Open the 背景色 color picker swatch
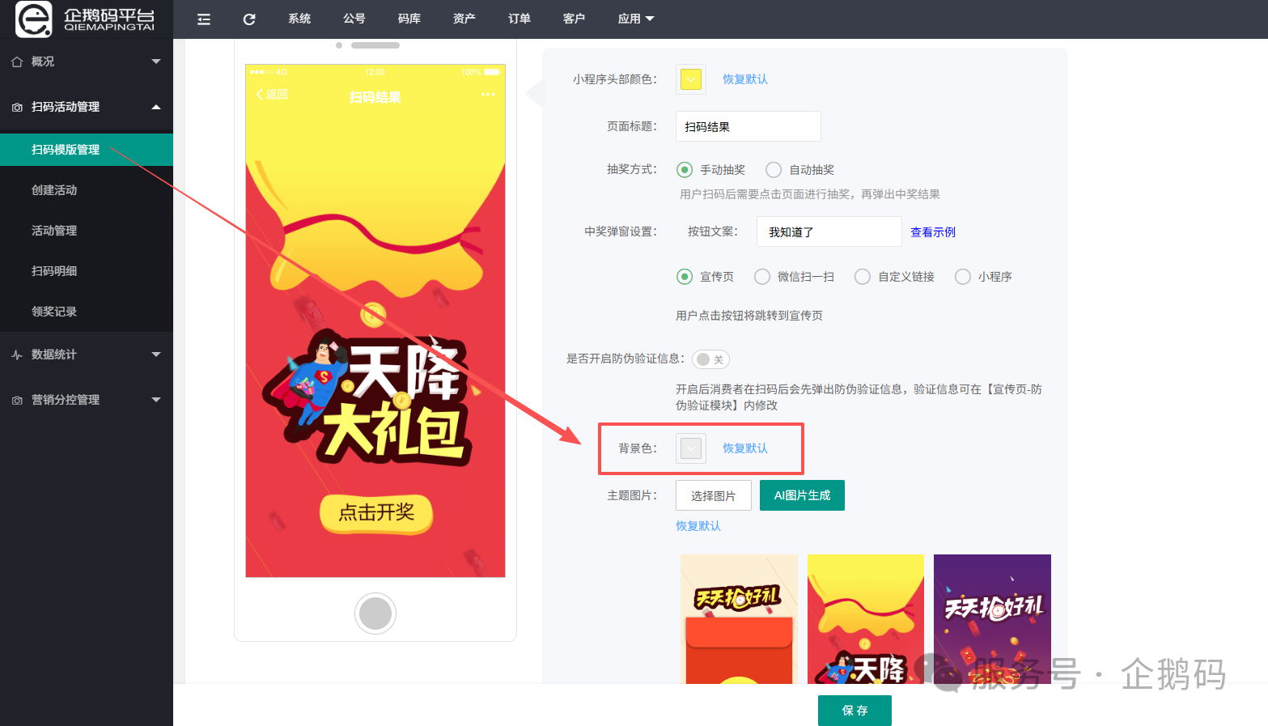This screenshot has width=1268, height=726. pos(691,448)
